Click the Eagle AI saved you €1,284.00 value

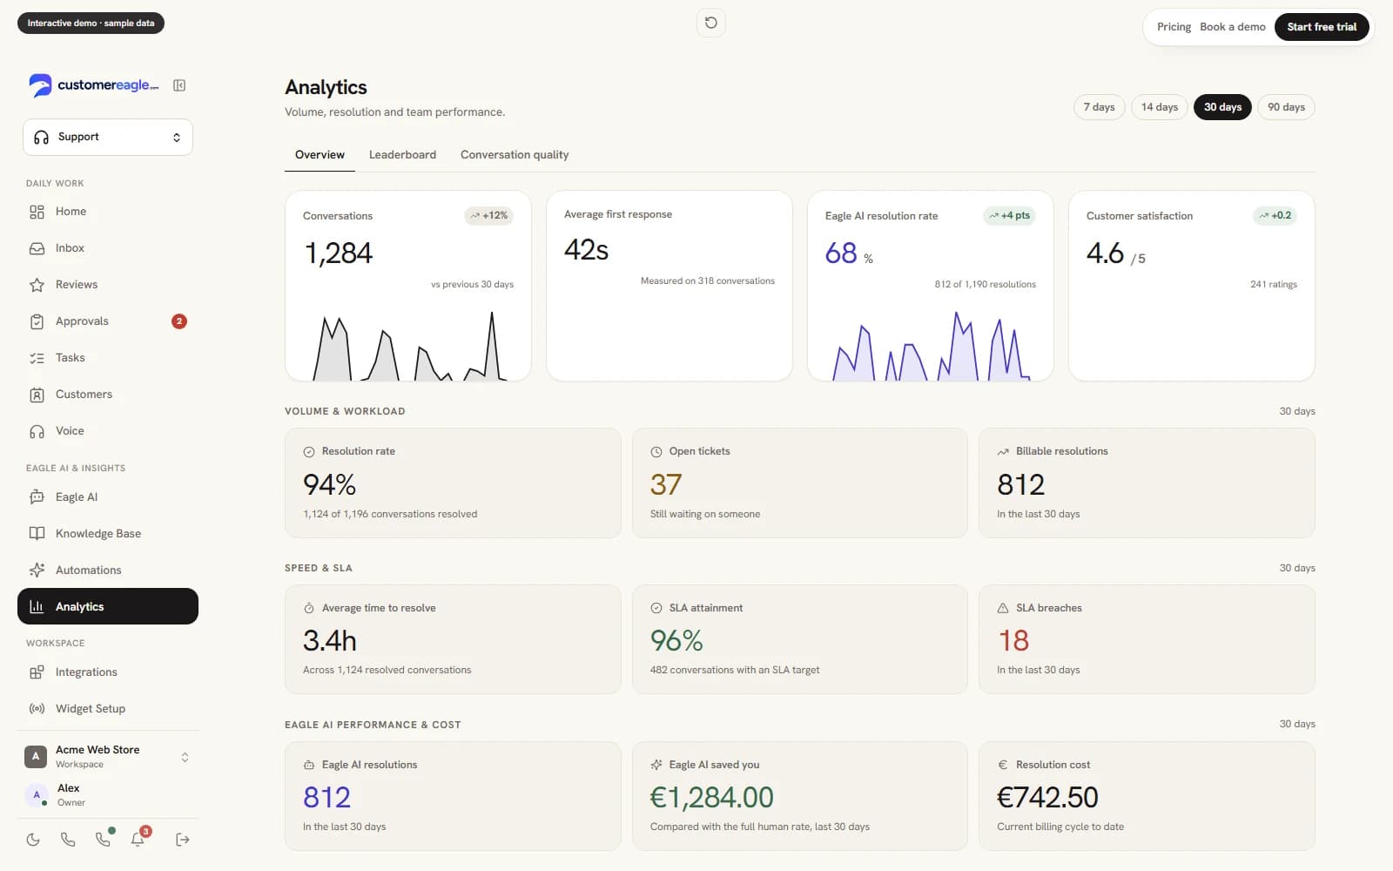tap(711, 798)
